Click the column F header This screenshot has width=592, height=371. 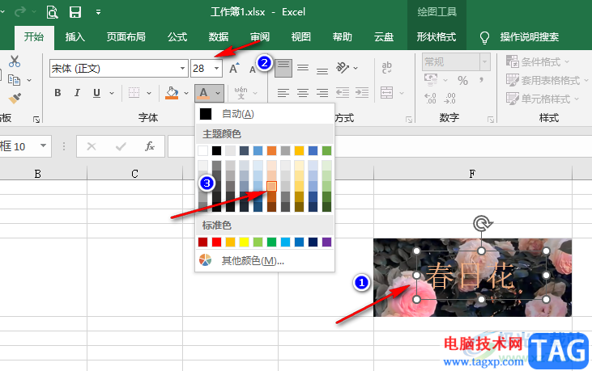[472, 174]
